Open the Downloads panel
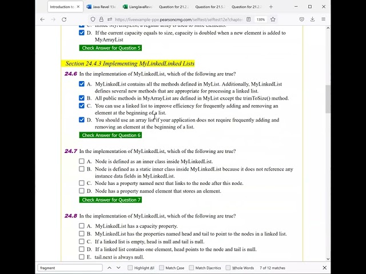Viewport: 366px width, 274px height. pyautogui.click(x=312, y=19)
